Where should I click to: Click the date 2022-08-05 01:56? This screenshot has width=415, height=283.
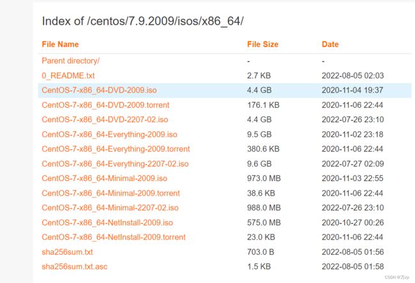pos(352,252)
